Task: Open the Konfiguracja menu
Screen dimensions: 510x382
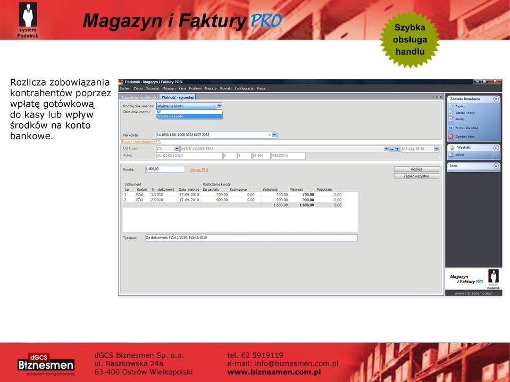Action: click(x=244, y=88)
